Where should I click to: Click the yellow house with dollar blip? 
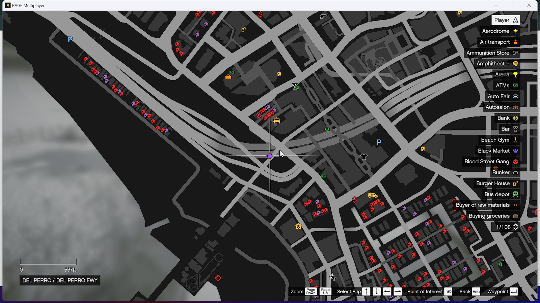tap(298, 227)
